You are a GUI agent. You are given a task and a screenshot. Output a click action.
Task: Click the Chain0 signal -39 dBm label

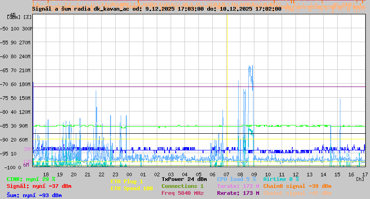297,186
